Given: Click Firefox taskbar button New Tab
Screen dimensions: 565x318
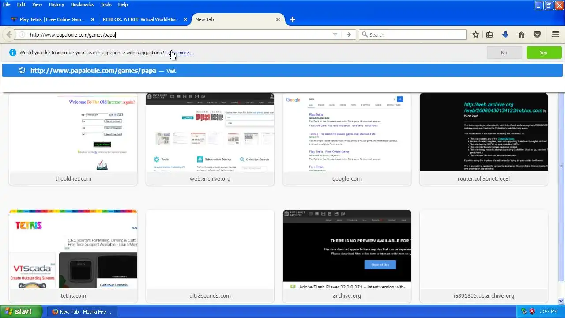Looking at the screenshot, I should point(81,311).
